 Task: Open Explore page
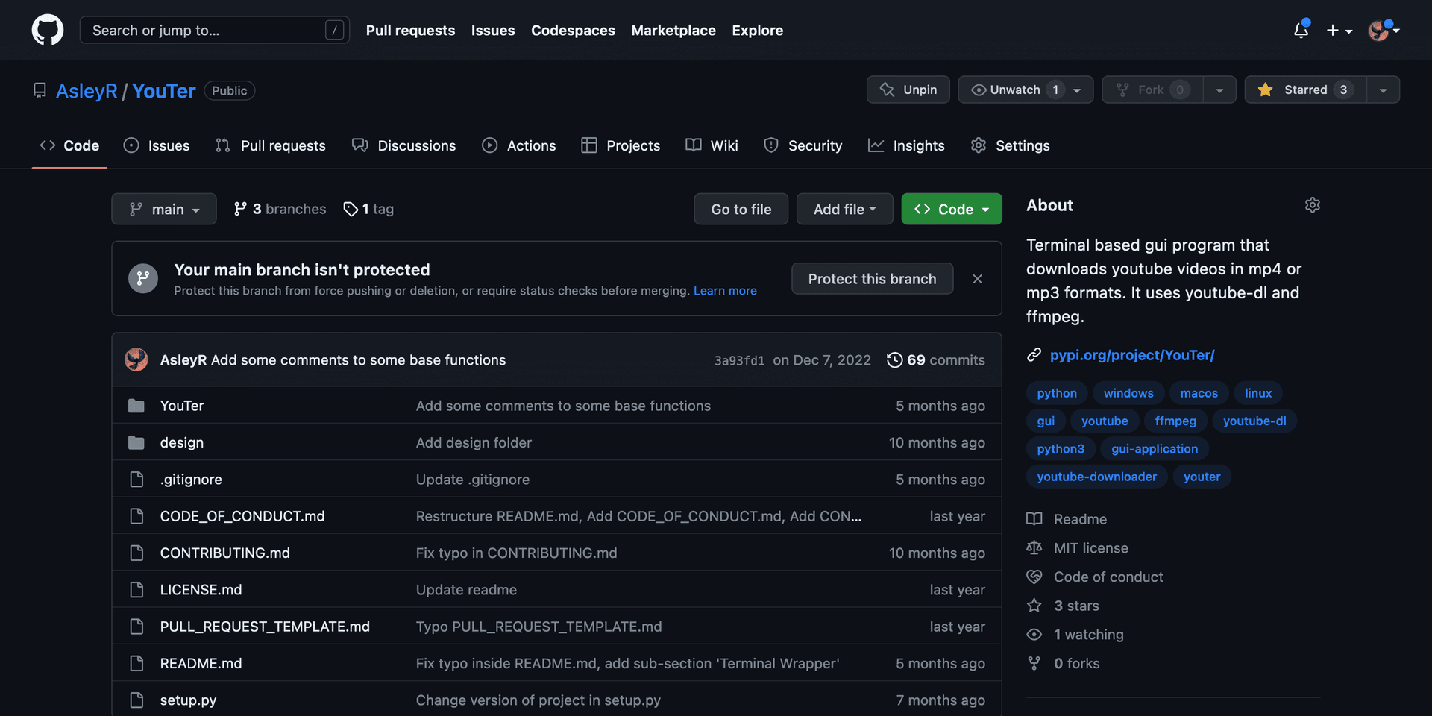coord(757,30)
